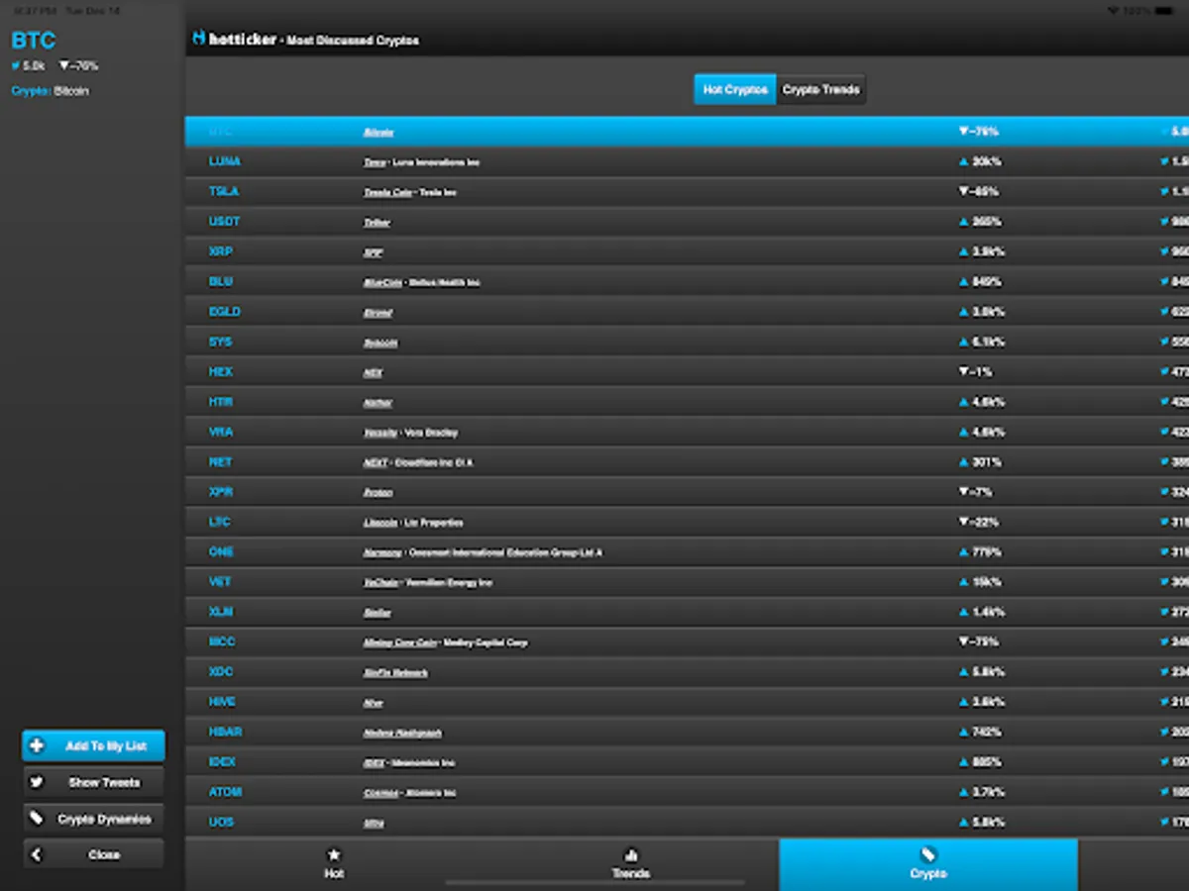Click the Hedera Hashgraph name link
Screen dimensions: 1189x891
402,733
